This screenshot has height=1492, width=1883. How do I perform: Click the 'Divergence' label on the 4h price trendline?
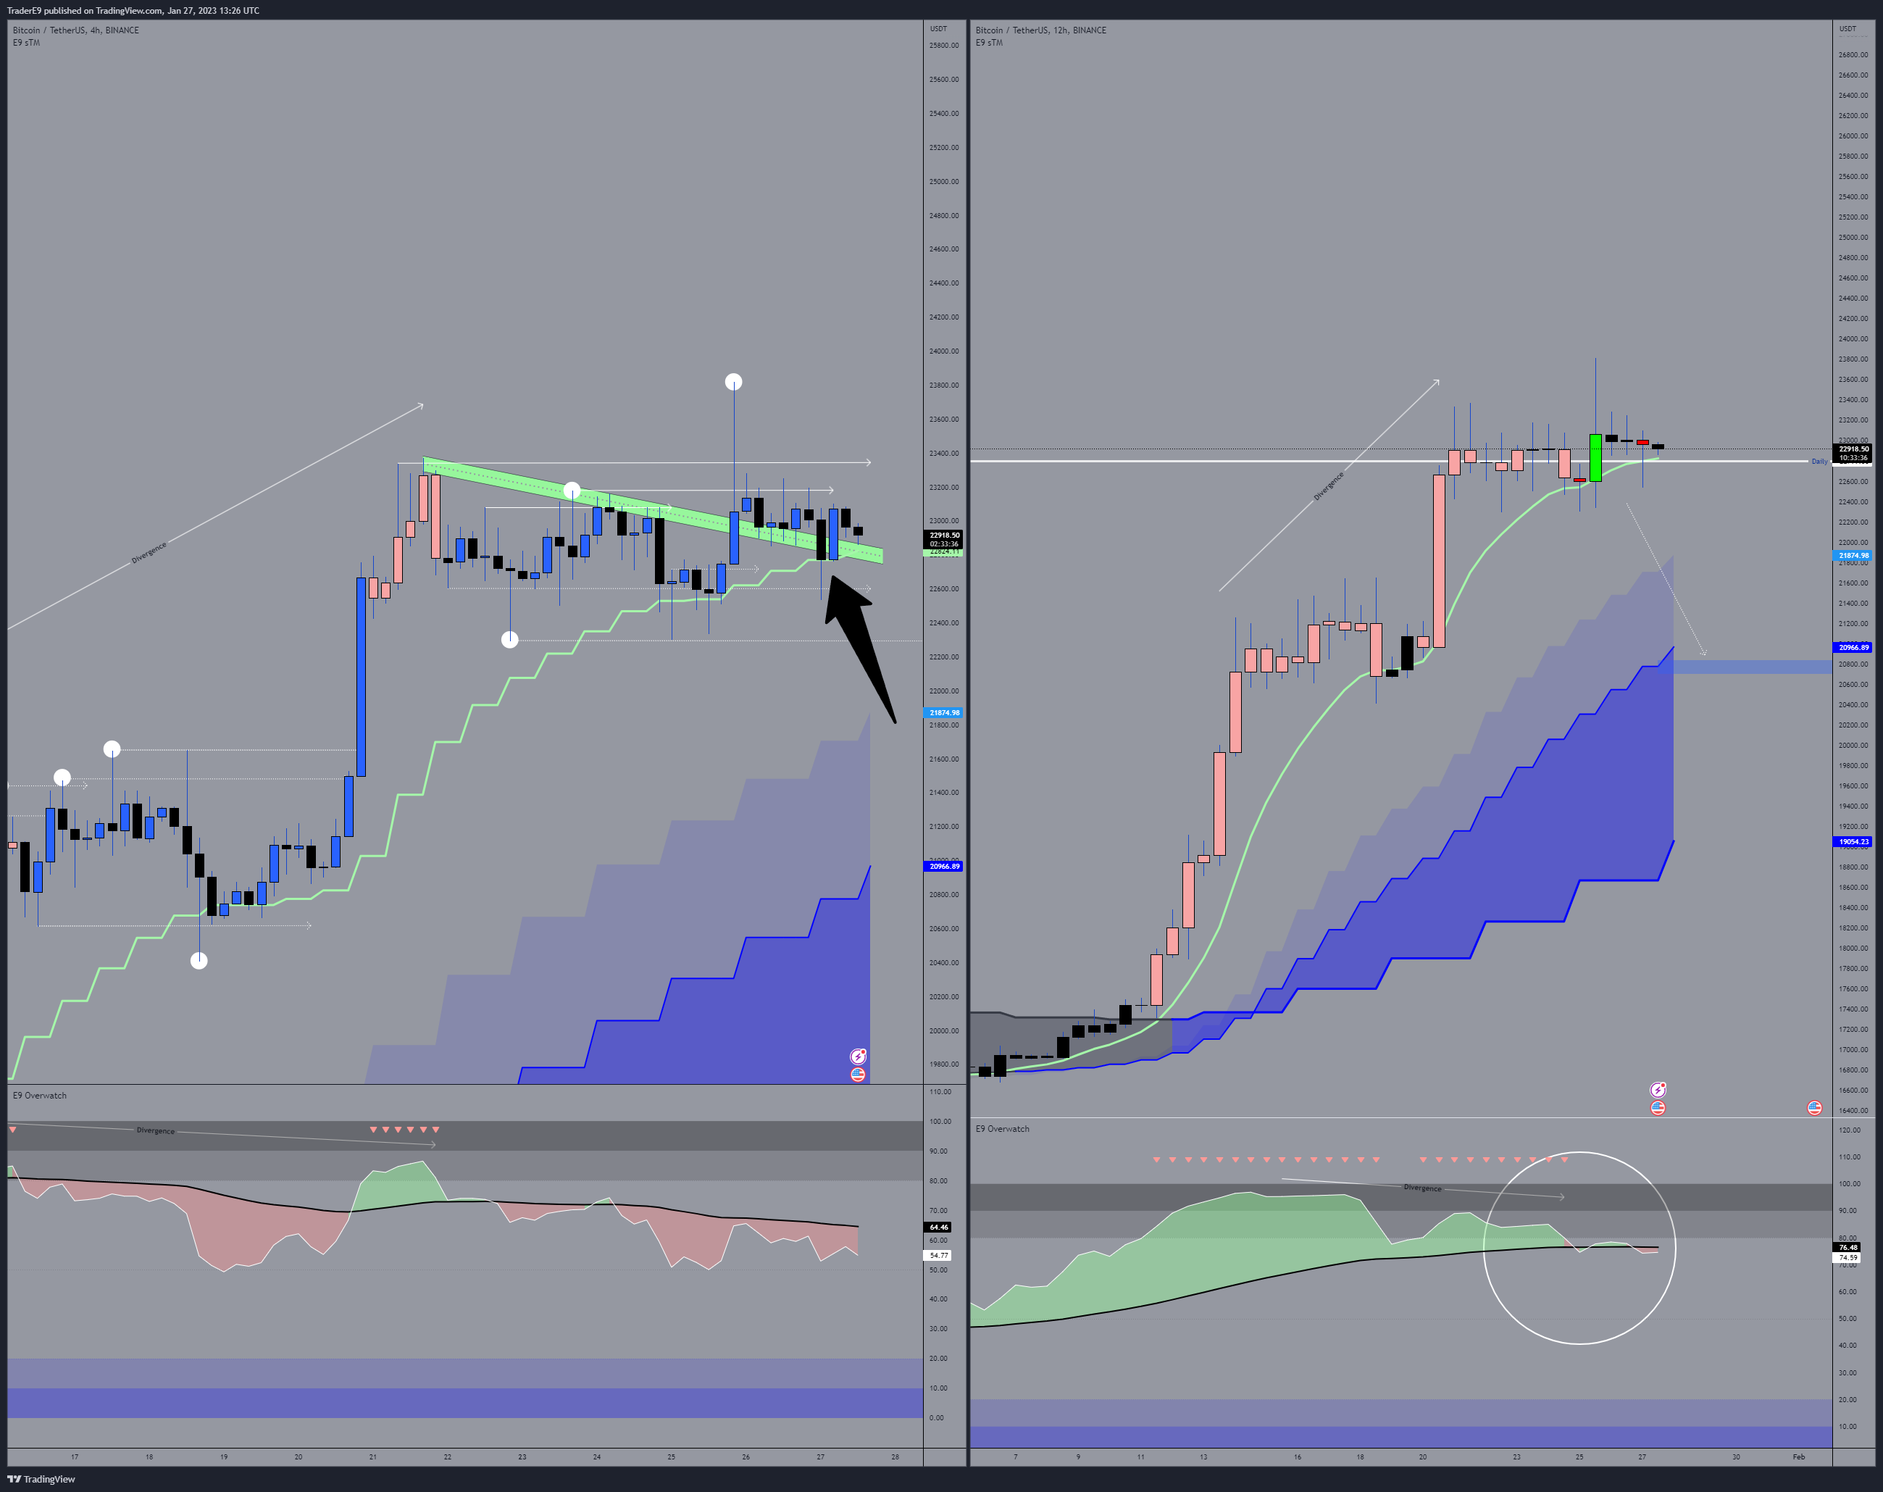(149, 553)
